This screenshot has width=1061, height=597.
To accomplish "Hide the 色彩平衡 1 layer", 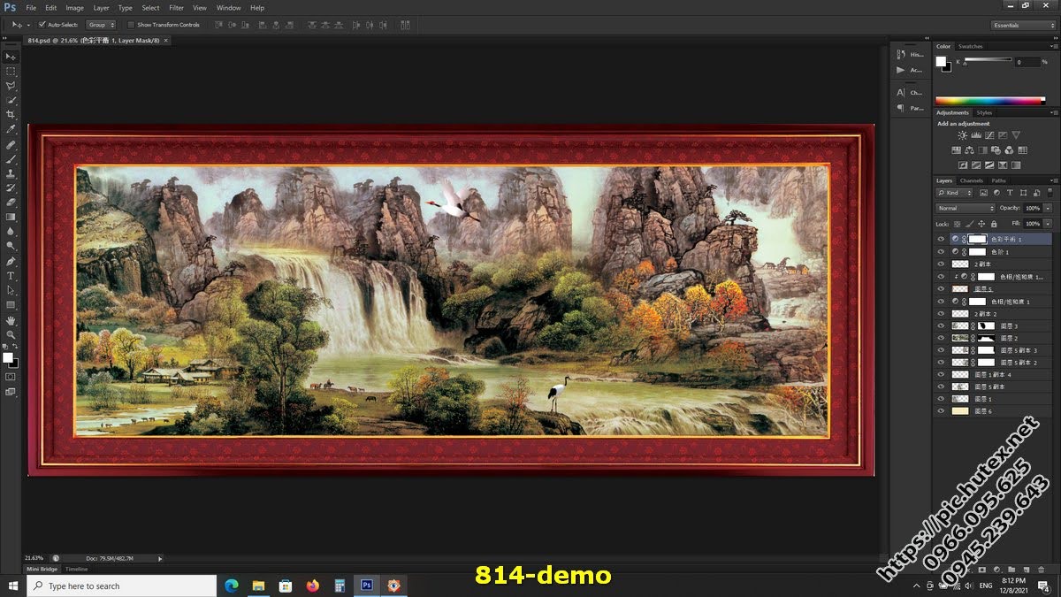I will [941, 239].
